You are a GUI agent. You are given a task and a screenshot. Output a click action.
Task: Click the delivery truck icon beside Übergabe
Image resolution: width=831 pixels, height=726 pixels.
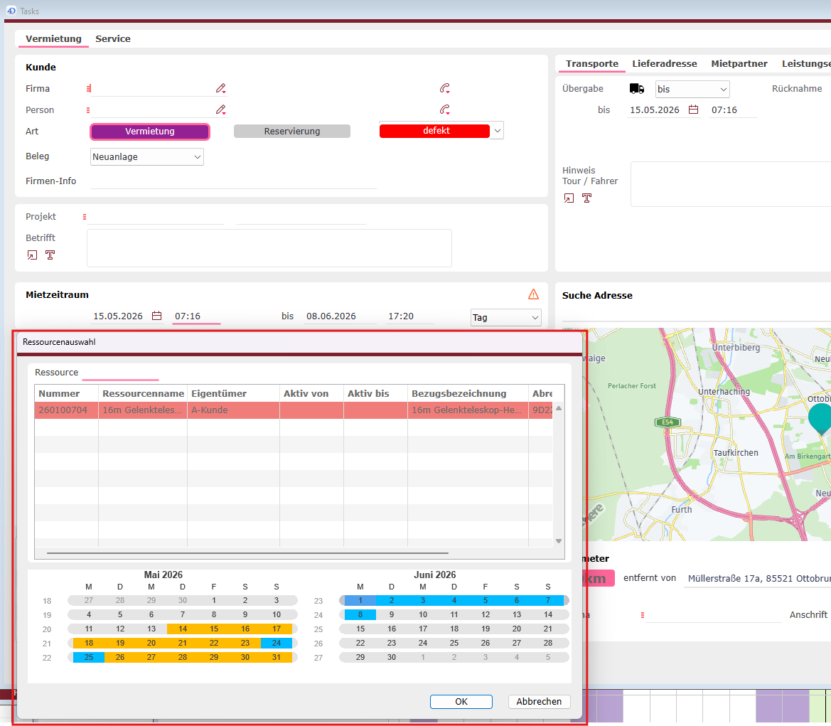tap(636, 89)
